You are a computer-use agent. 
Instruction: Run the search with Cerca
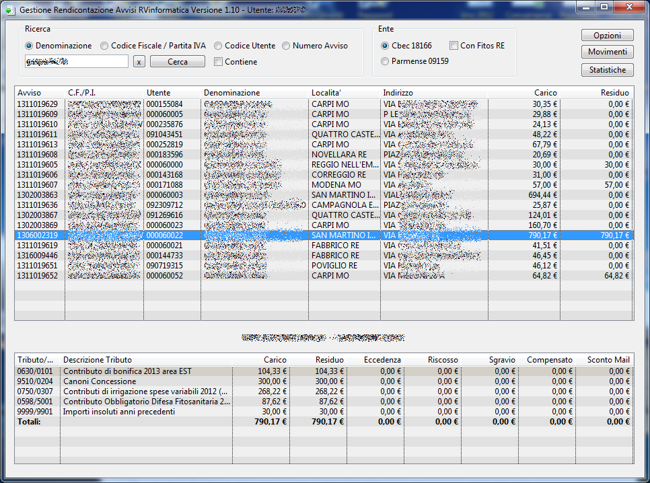click(178, 61)
